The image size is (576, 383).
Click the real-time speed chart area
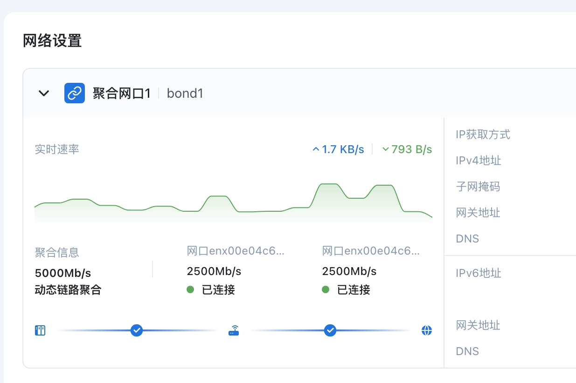pyautogui.click(x=233, y=200)
